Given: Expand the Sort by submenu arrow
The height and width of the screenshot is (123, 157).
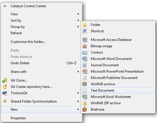Looking at the screenshot, I should tap(78, 20).
